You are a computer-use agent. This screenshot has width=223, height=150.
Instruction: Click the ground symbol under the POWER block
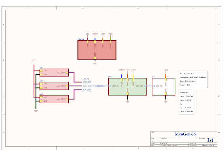pos(95,63)
